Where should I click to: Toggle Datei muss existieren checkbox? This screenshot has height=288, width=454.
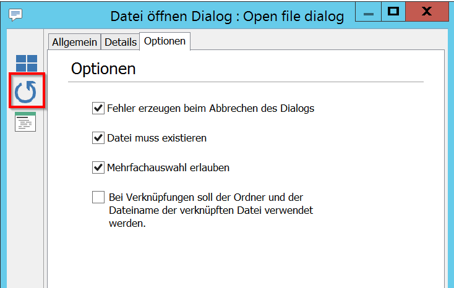tap(98, 138)
